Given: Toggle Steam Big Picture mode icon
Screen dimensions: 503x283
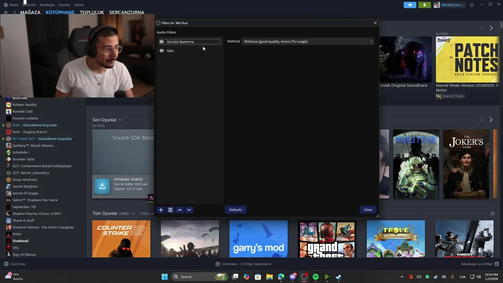Looking at the screenshot, I should click(472, 5).
